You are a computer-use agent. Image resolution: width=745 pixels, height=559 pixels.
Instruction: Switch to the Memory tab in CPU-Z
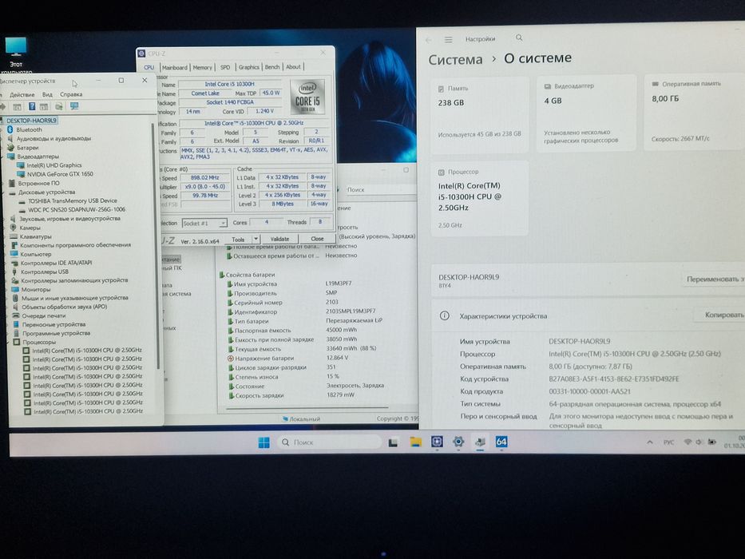(x=202, y=68)
